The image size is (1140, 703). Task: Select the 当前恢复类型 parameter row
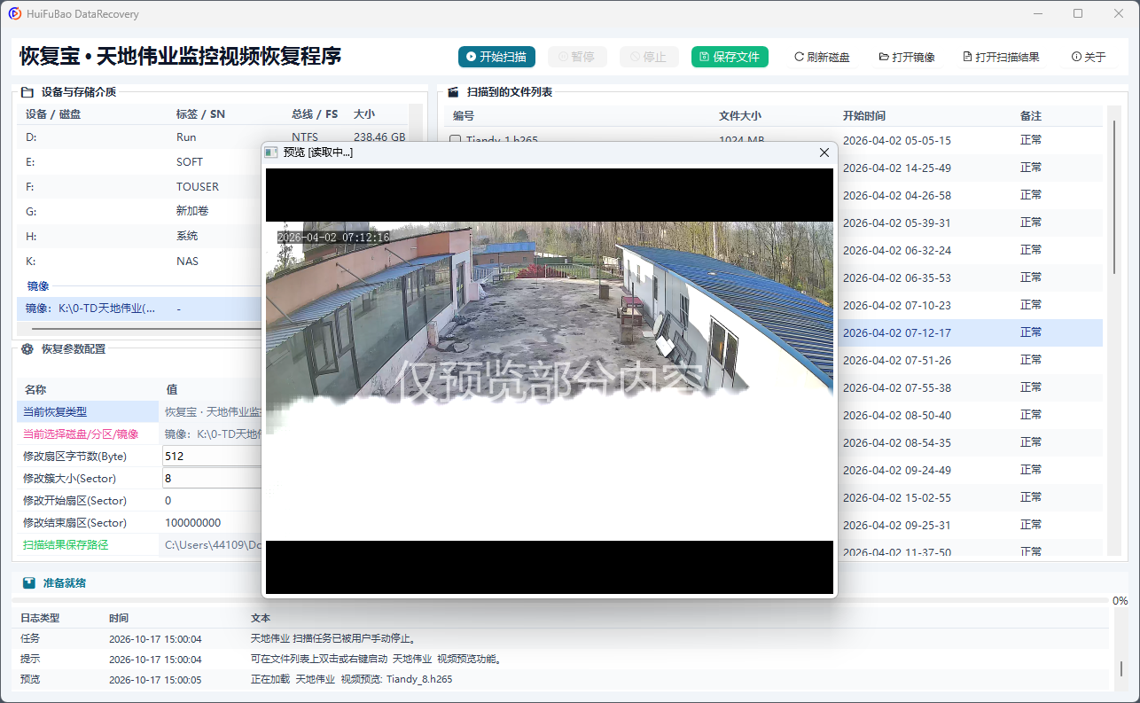(140, 411)
